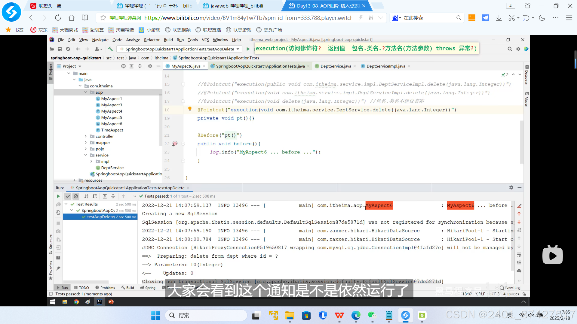Image resolution: width=577 pixels, height=324 pixels.
Task: Open the 京东 bookmark link
Action: [39, 30]
